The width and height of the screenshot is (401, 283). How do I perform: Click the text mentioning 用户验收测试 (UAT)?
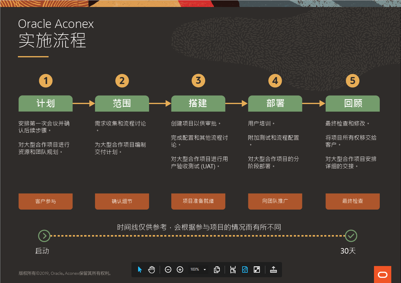click(x=199, y=163)
